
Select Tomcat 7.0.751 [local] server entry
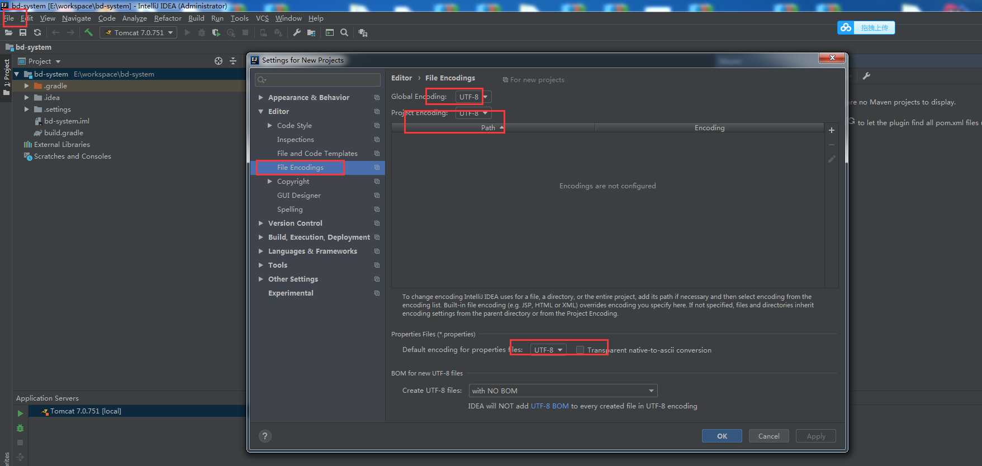(x=86, y=411)
